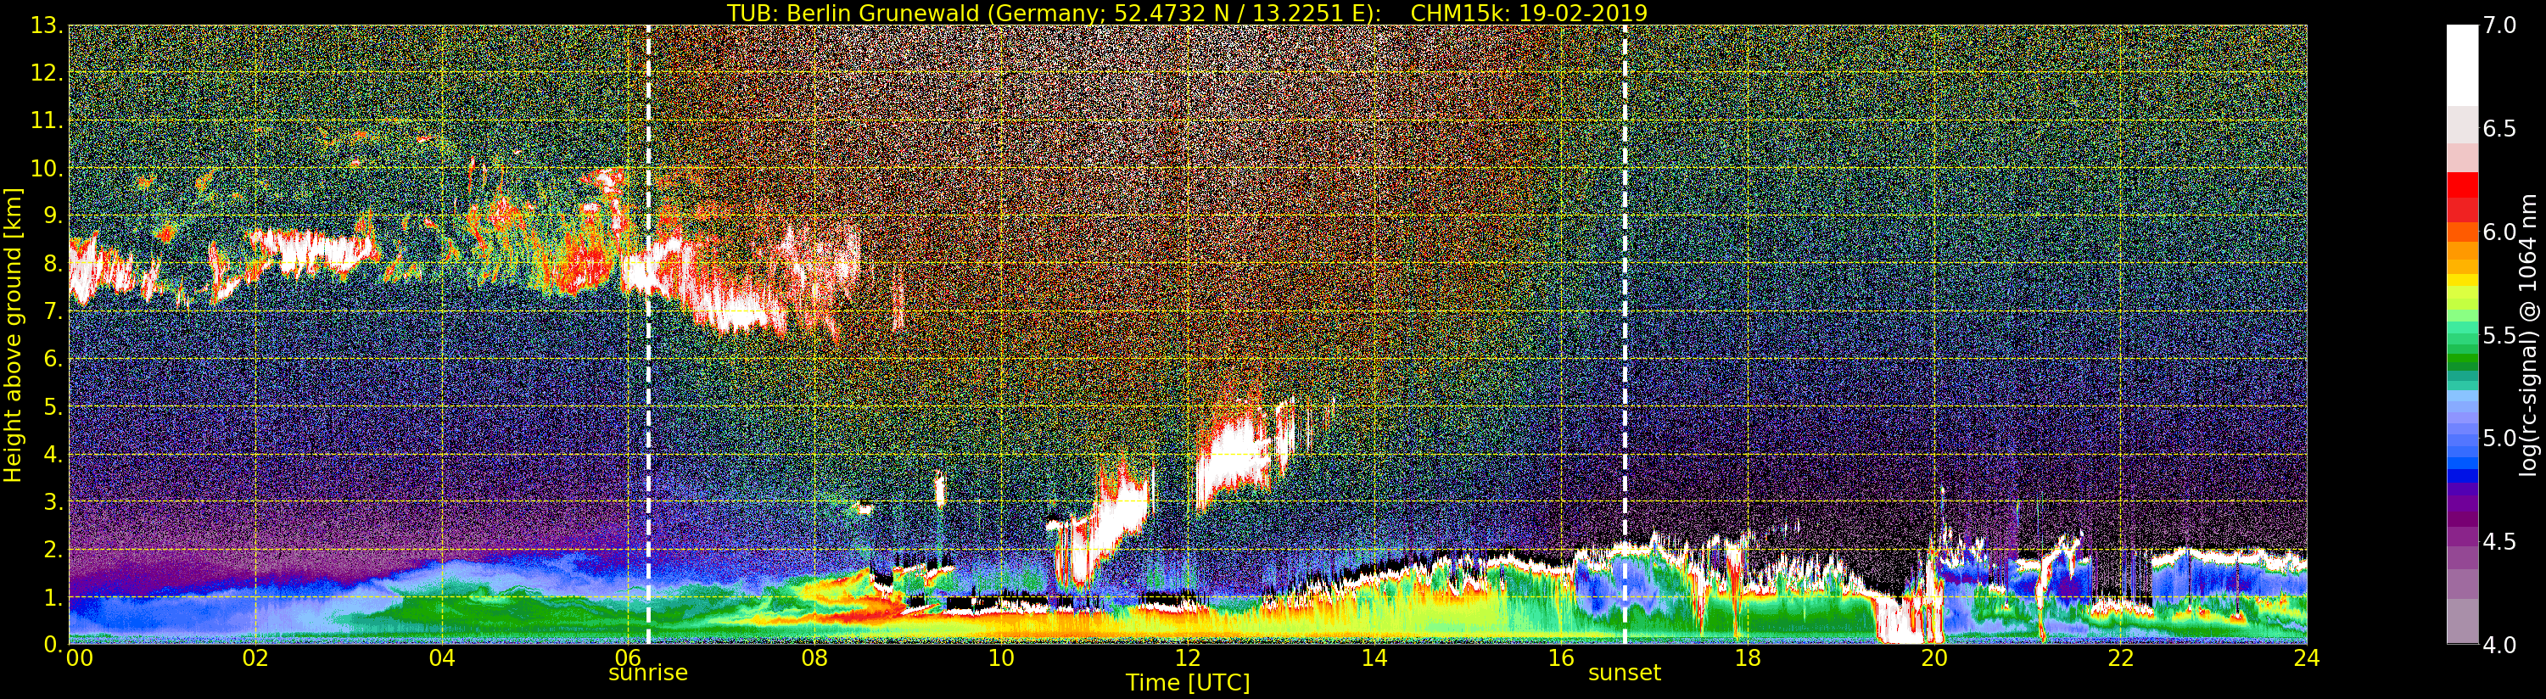Click the time axis tick '12'
2546x699 pixels.
1188,658
